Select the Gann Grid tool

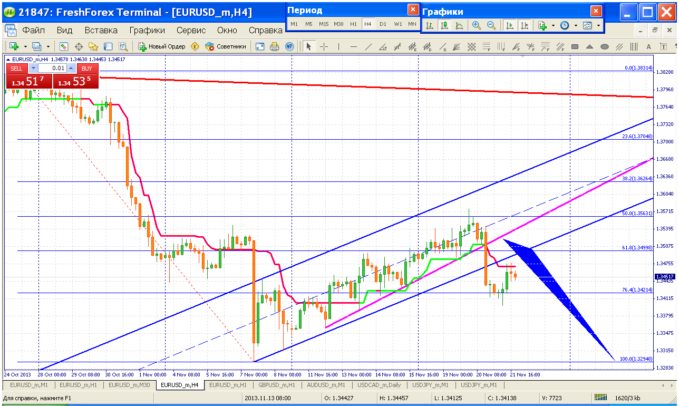[472, 46]
